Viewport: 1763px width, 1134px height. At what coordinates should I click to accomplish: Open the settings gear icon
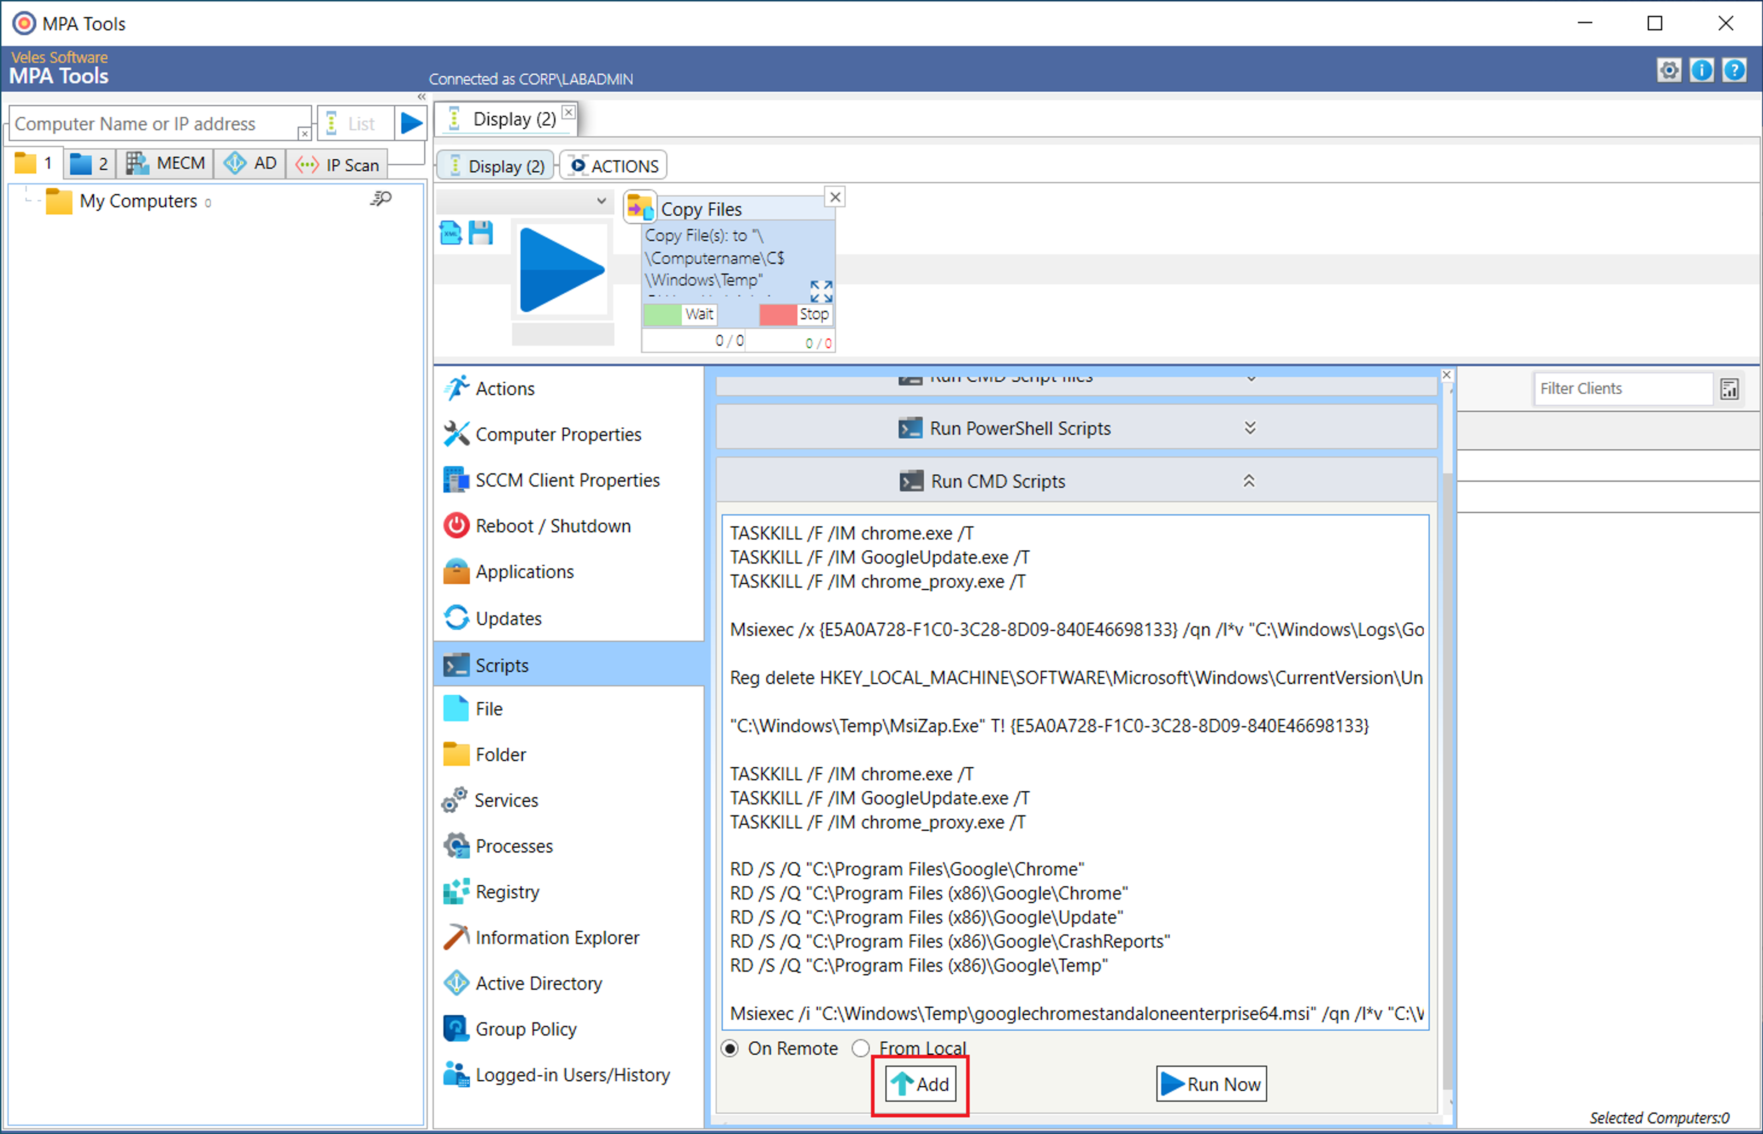click(x=1669, y=70)
